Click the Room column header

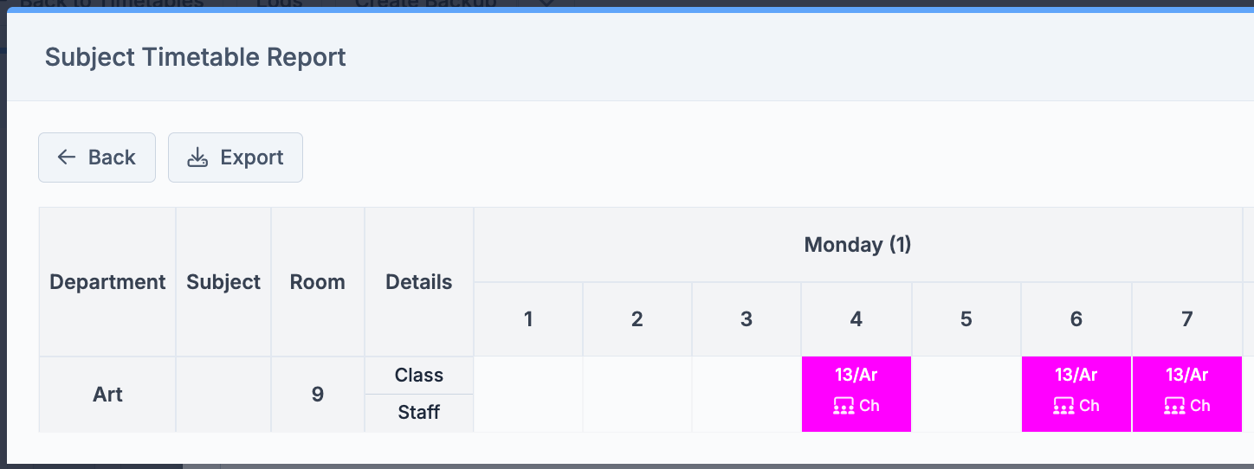pos(318,282)
